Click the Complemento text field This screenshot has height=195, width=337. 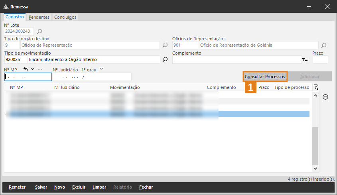click(237, 59)
